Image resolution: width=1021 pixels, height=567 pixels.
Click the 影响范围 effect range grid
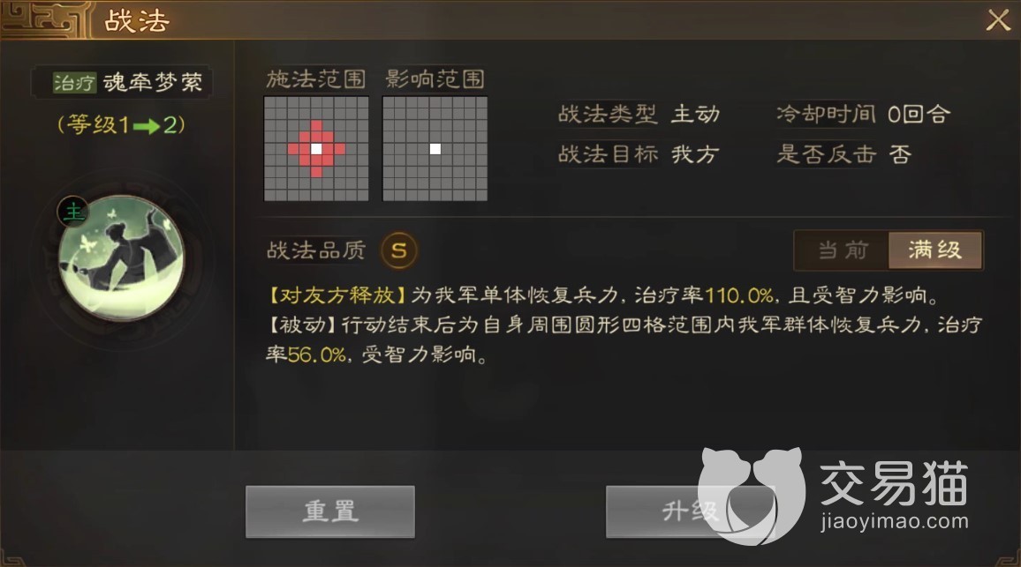[435, 149]
